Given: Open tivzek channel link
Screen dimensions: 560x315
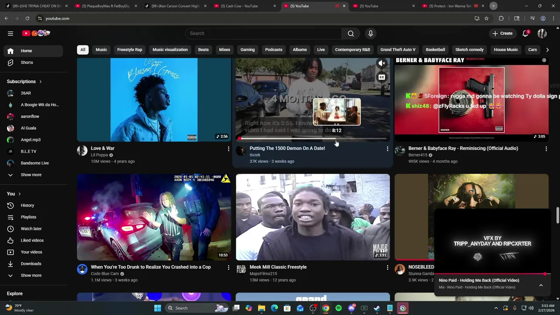Looking at the screenshot, I should pyautogui.click(x=255, y=155).
